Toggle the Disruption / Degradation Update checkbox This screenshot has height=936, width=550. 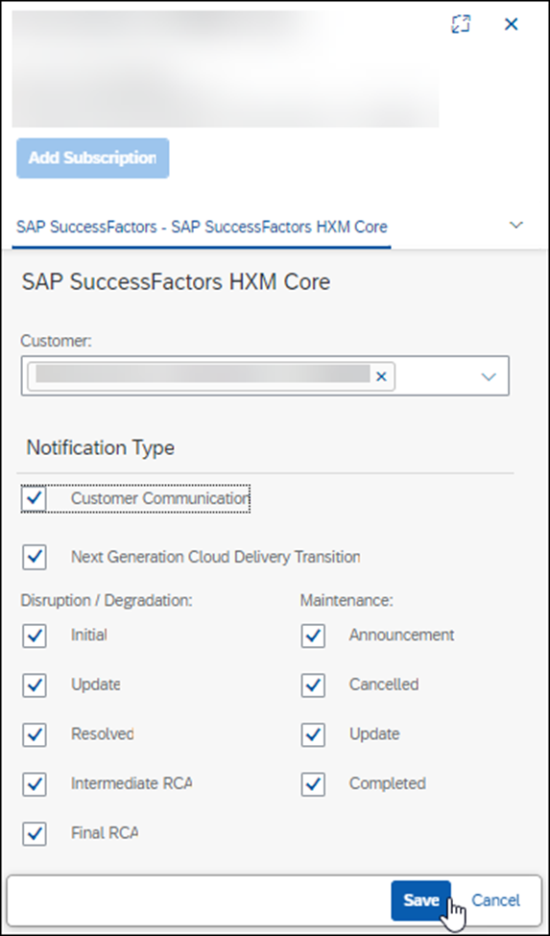pos(34,684)
